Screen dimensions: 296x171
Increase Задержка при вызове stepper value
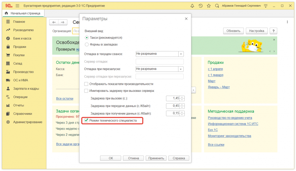tap(182, 97)
